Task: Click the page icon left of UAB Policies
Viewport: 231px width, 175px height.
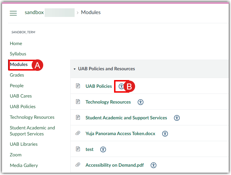Action: click(77, 86)
